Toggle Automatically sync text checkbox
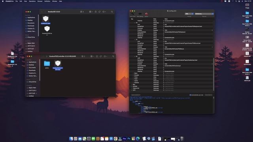This screenshot has height=142, width=253. (190, 95)
